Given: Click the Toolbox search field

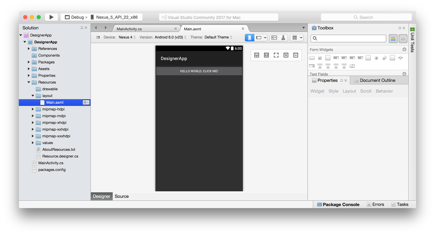Looking at the screenshot, I should (348, 38).
